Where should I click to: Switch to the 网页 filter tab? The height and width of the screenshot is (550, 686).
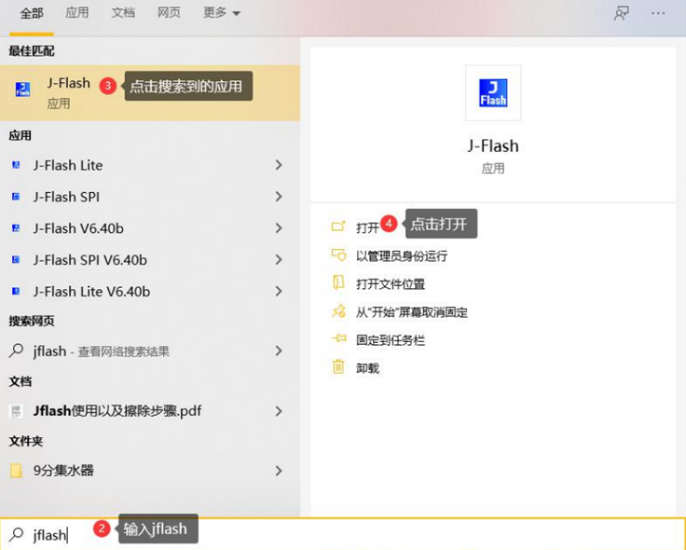(x=169, y=13)
